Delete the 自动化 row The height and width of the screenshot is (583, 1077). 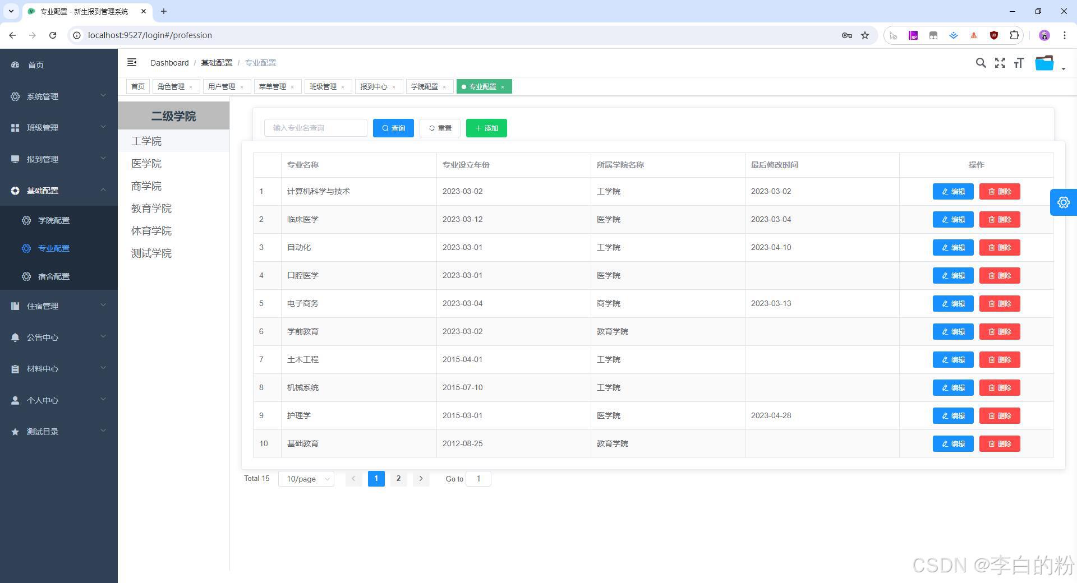1000,247
